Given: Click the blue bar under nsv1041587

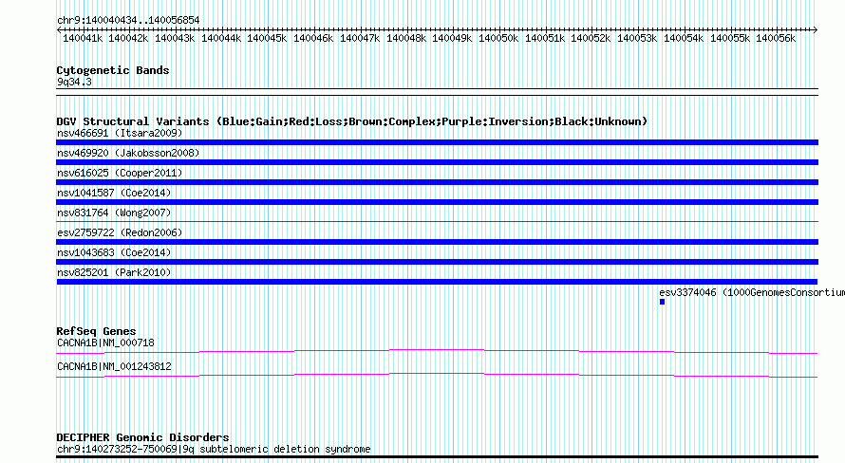Looking at the screenshot, I should click(x=437, y=202).
